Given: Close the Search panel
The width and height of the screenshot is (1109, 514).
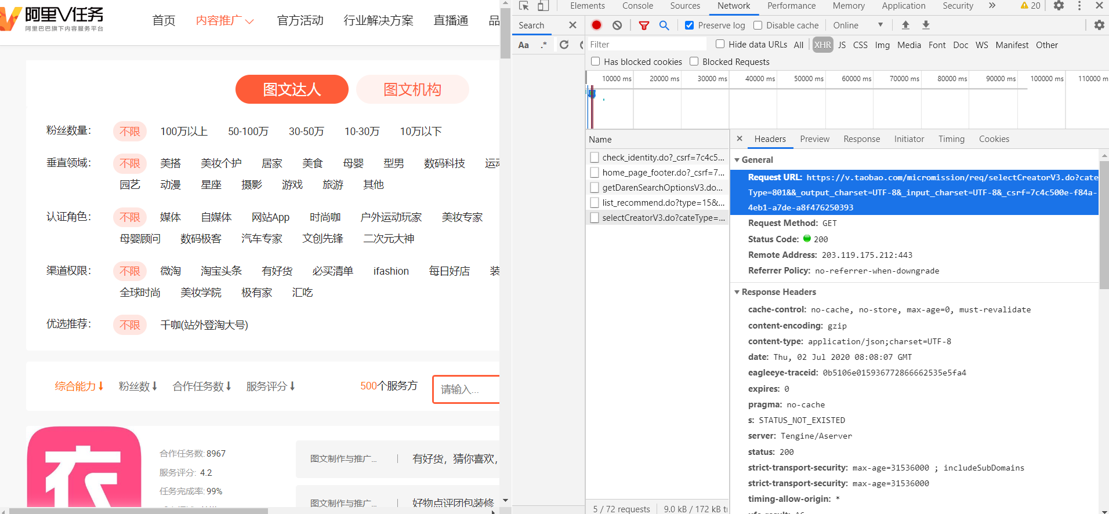Looking at the screenshot, I should point(572,25).
